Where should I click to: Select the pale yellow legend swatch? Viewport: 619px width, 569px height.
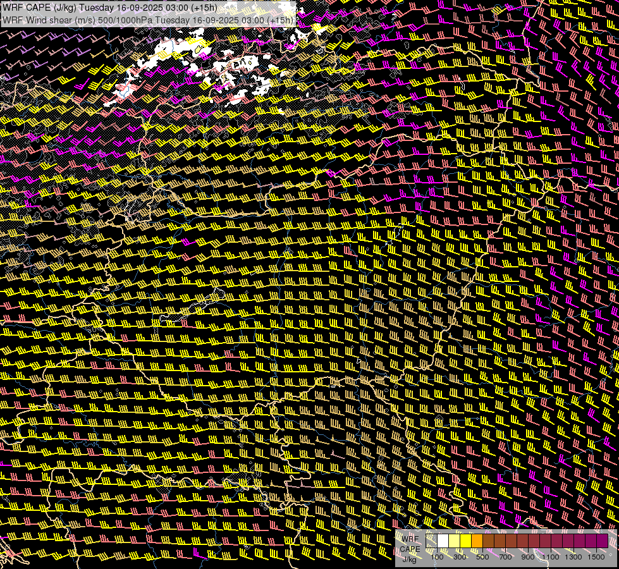[x=455, y=541]
